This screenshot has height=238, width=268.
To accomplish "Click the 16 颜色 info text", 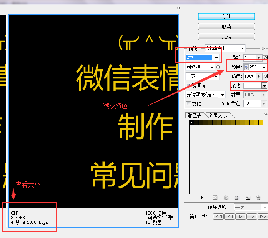I will tap(153, 222).
